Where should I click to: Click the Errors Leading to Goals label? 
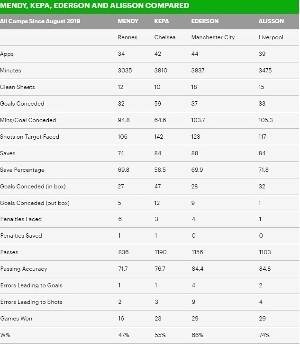[x=31, y=285]
